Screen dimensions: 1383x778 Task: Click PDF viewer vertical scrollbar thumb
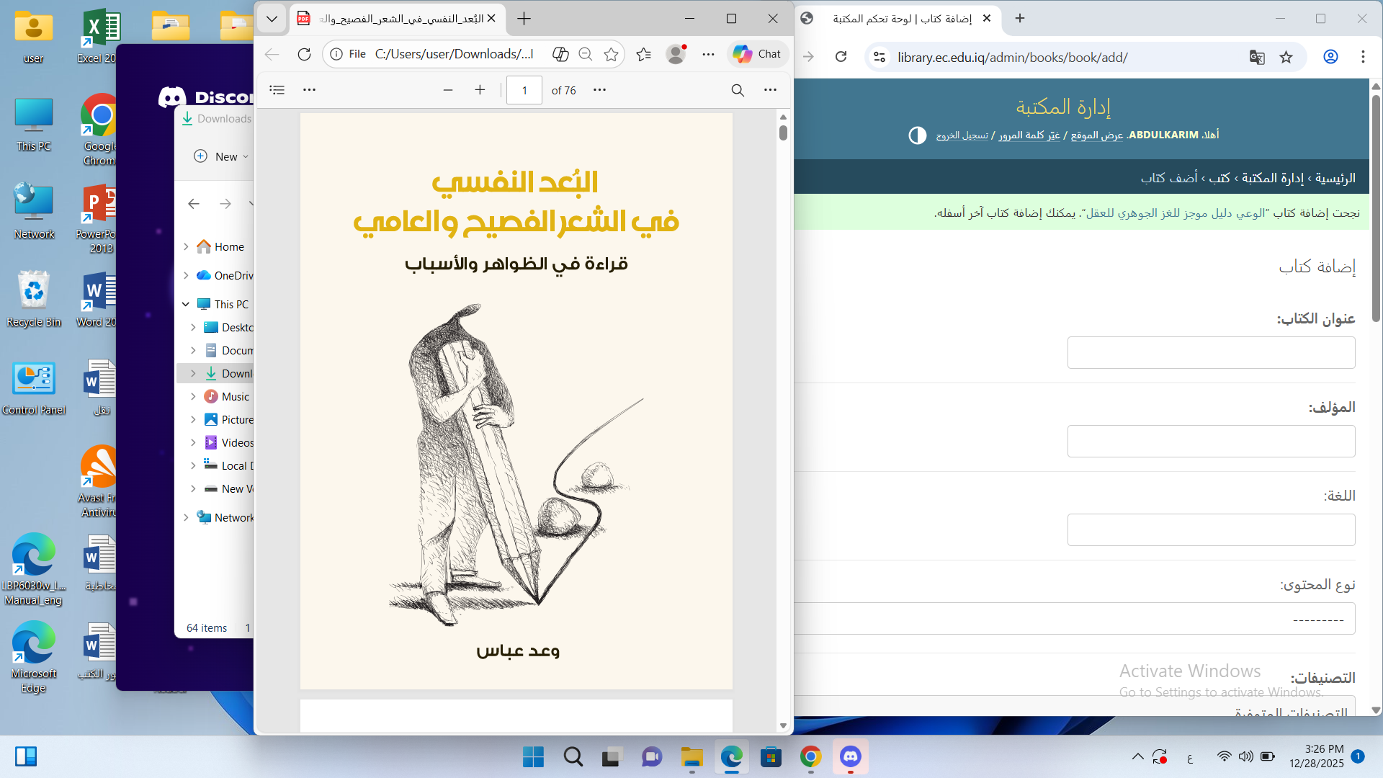tap(783, 133)
